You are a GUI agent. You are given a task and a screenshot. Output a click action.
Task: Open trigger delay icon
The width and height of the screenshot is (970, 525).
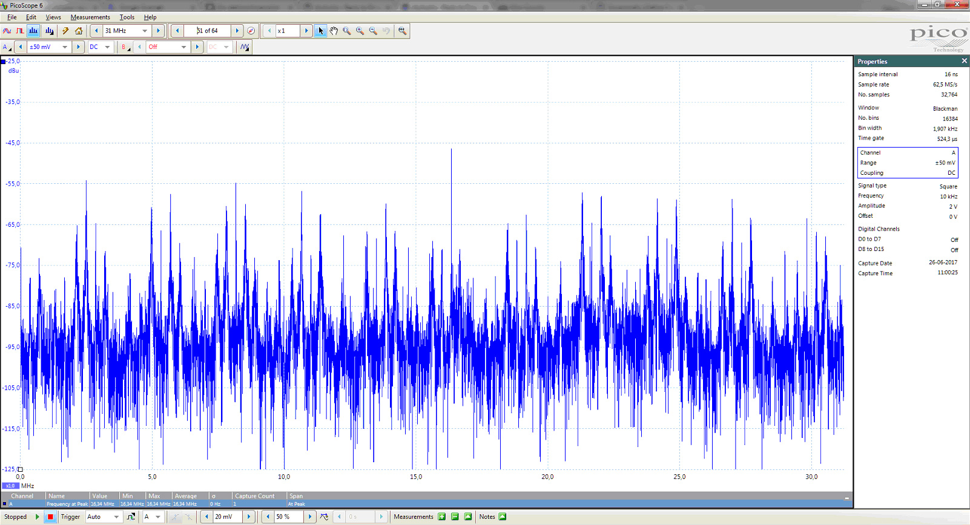tap(325, 517)
